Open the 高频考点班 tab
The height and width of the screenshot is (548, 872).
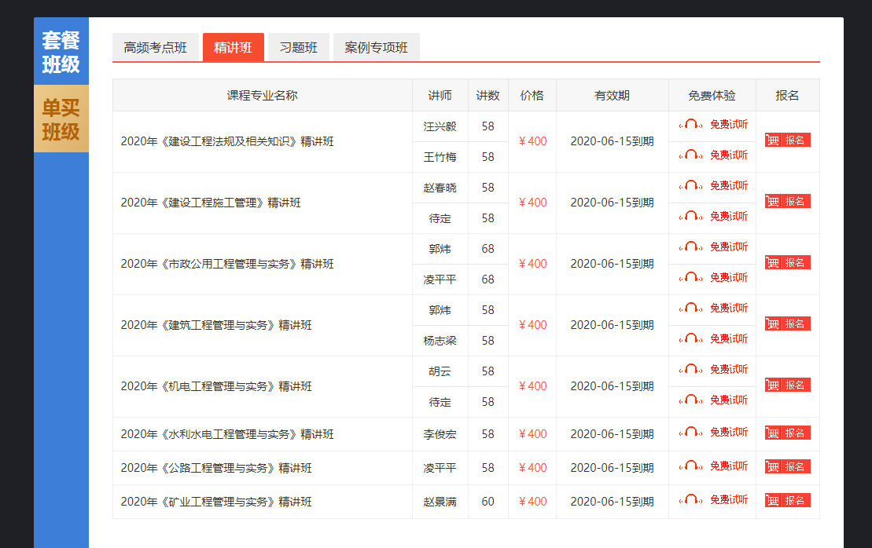pos(155,48)
